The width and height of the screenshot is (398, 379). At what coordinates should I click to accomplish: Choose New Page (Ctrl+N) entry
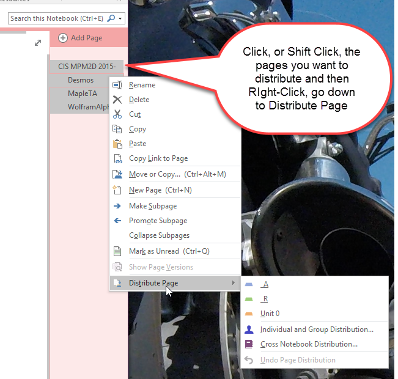tap(175, 190)
